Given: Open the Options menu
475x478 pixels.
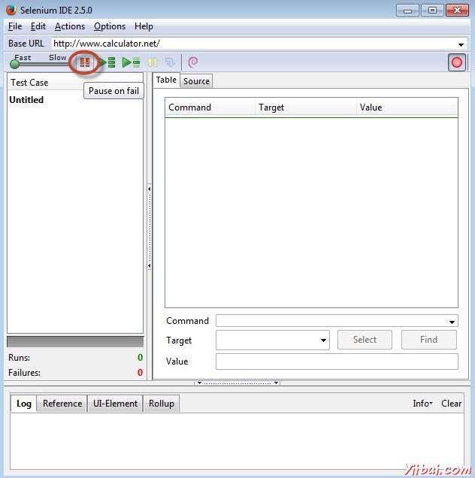Looking at the screenshot, I should tap(110, 26).
